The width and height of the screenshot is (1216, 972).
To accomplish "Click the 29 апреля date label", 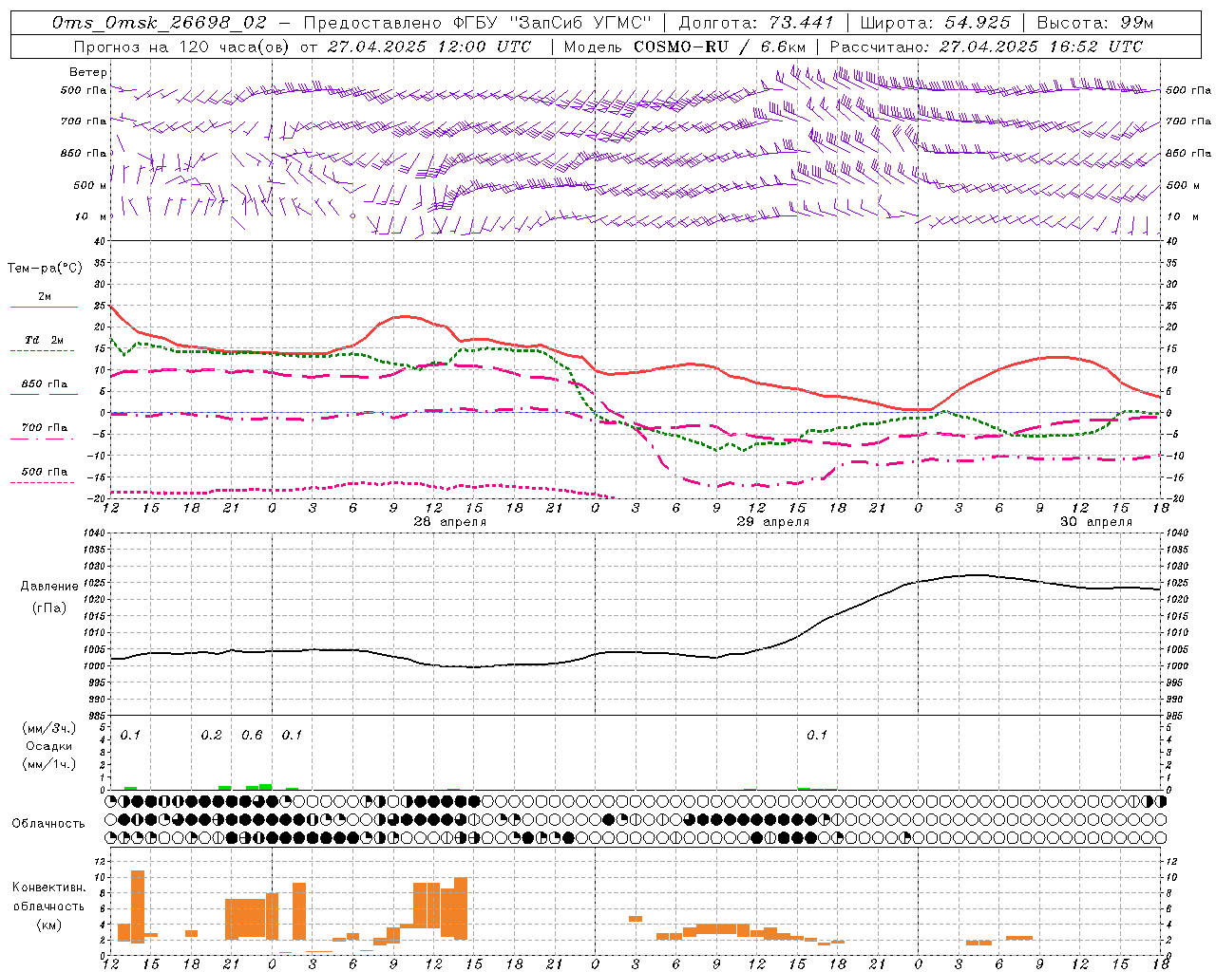I will (x=773, y=522).
